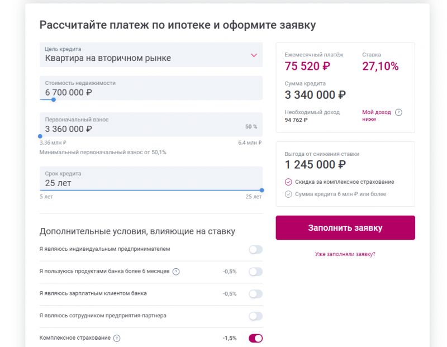Click the 'Стоимость недвижимости' slider handle

pos(53,100)
